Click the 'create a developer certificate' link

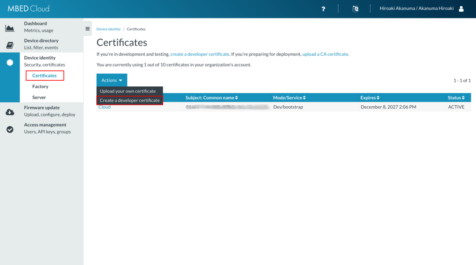click(200, 54)
